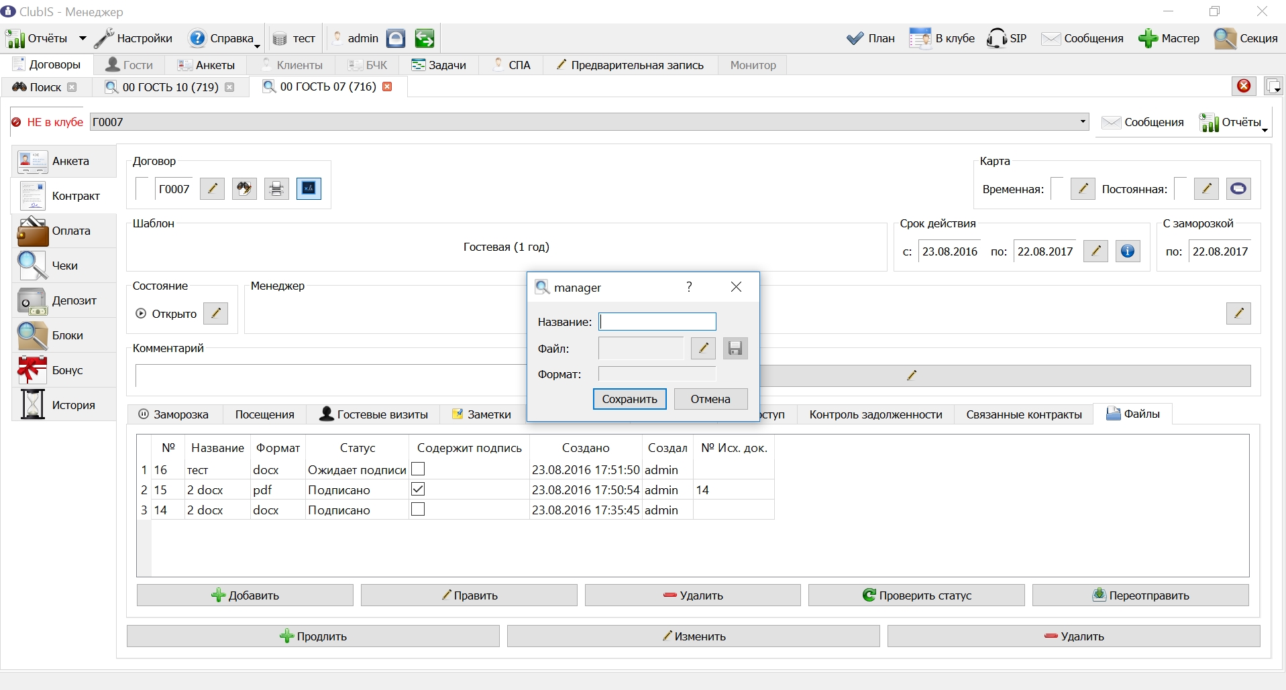Image resolution: width=1286 pixels, height=690 pixels.
Task: Click Проверить статус button
Action: point(916,595)
